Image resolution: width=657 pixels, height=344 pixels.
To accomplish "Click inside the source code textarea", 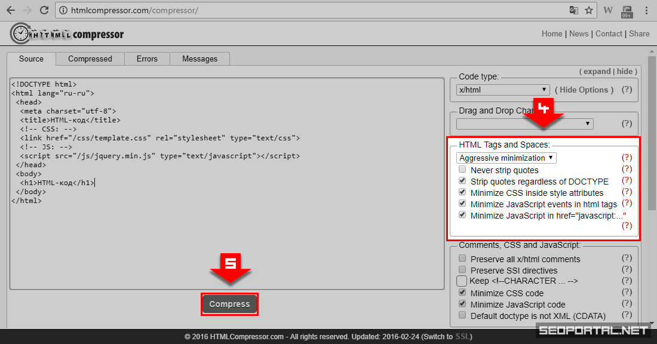I will point(227,239).
